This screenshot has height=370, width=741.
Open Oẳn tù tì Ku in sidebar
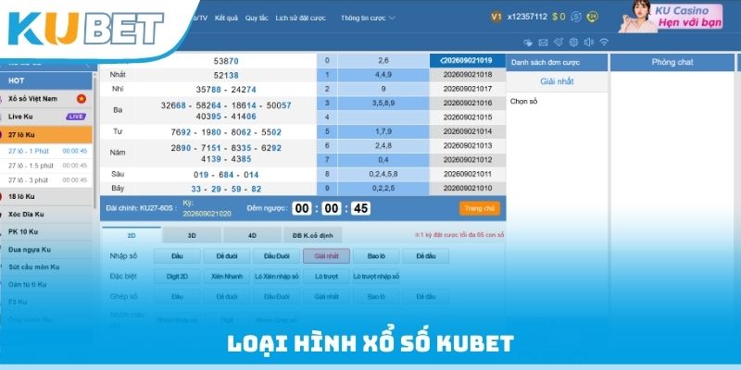[x=45, y=285]
